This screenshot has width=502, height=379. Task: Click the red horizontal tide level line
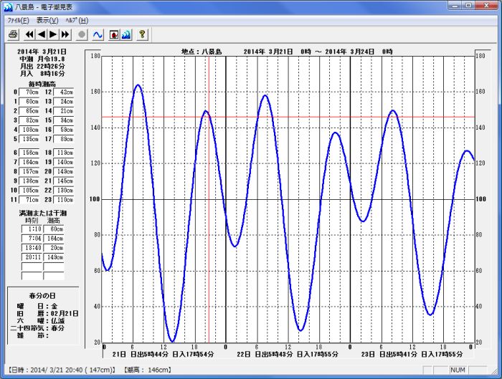pos(287,117)
